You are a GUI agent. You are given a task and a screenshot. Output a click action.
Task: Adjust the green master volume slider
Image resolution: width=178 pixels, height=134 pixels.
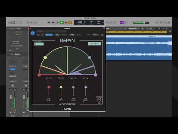pyautogui.click(x=141, y=23)
